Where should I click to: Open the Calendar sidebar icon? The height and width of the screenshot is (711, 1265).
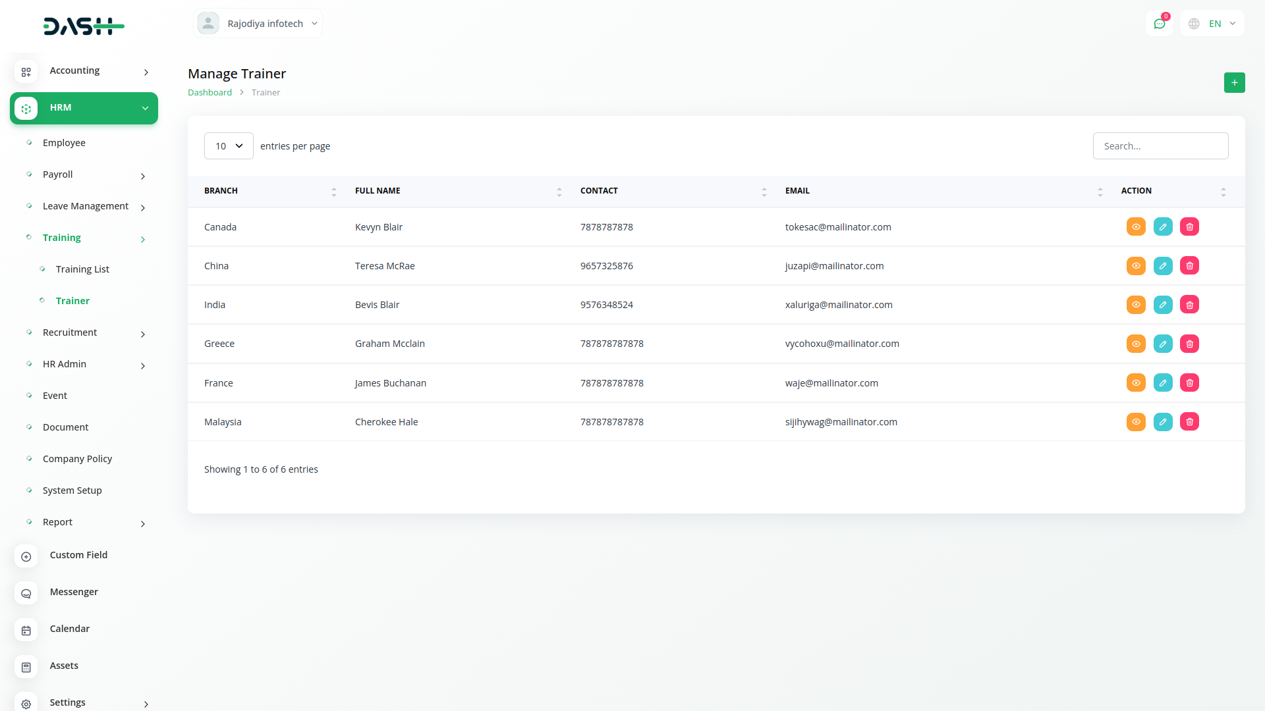click(x=26, y=630)
